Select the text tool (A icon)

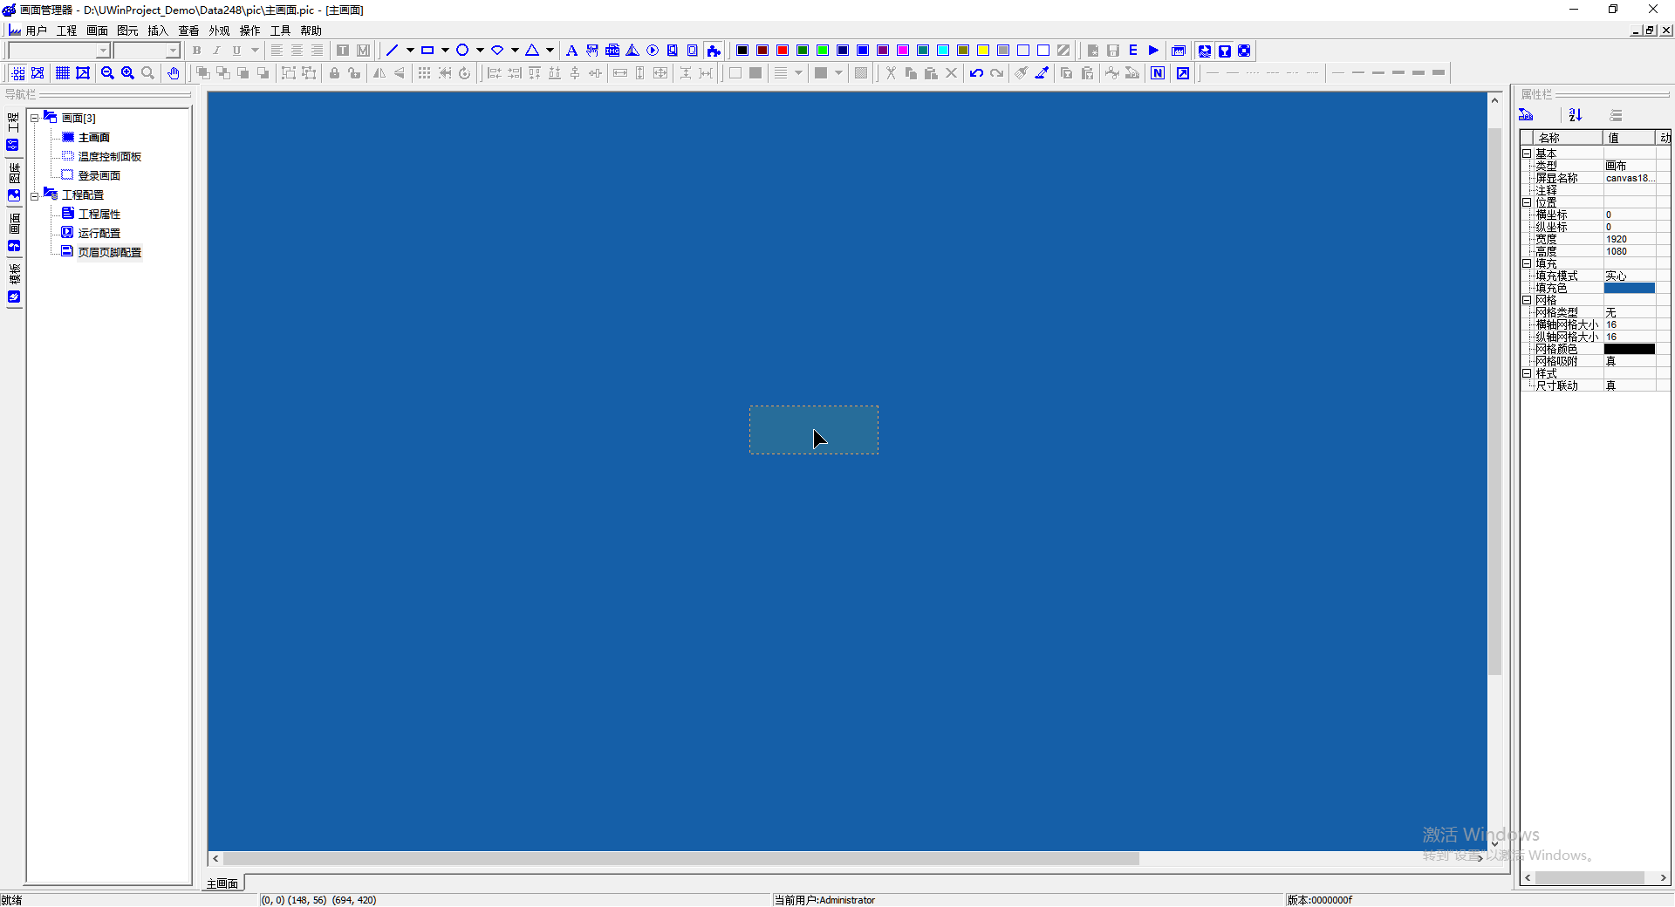[571, 51]
